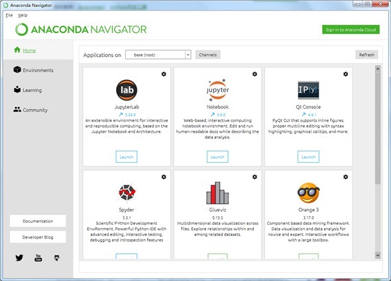Click the JupyterLab version update arrow
This screenshot has height=281, width=391.
(121, 114)
